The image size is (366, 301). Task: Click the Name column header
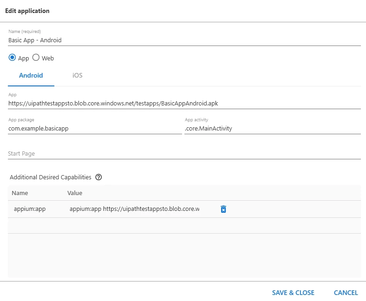(x=20, y=193)
